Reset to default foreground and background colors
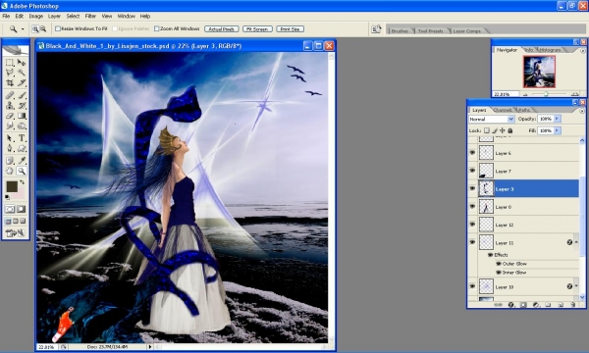The width and height of the screenshot is (589, 353). point(7,197)
